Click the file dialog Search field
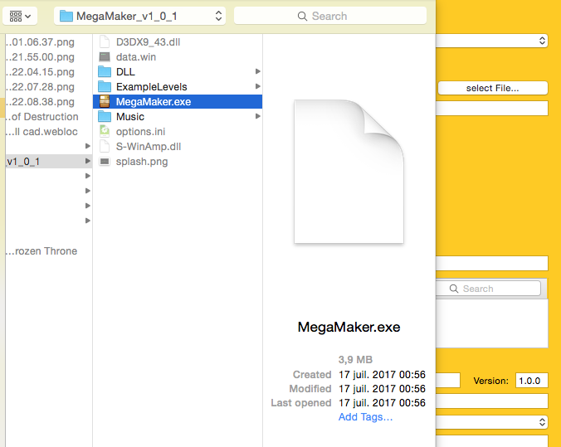561x447 pixels. coord(329,16)
